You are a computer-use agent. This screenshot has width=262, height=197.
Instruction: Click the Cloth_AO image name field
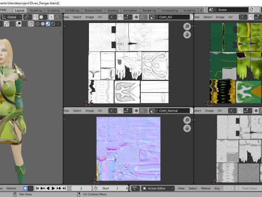[x=174, y=17]
